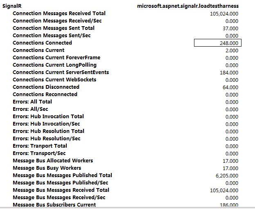
Task: Click the 64.000 Disconnected value
Action: click(x=230, y=87)
